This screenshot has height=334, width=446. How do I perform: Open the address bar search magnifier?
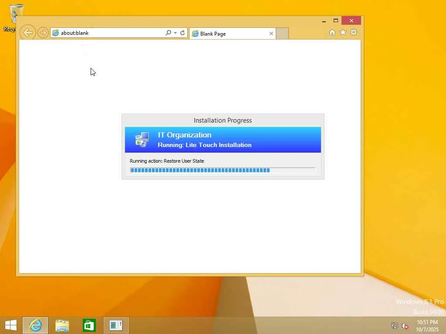tap(169, 33)
